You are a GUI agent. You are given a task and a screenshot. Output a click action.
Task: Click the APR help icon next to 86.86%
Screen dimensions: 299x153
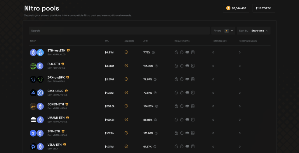click(x=155, y=120)
